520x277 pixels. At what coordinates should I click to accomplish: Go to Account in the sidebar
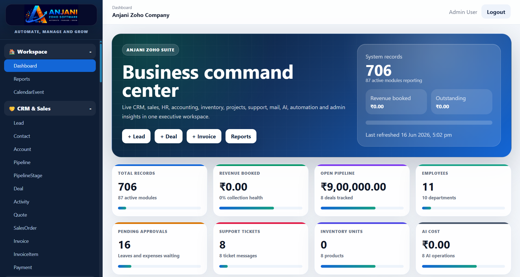click(50, 149)
